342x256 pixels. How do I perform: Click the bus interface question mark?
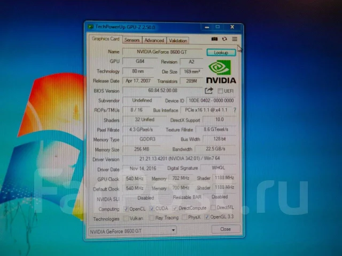coord(235,110)
